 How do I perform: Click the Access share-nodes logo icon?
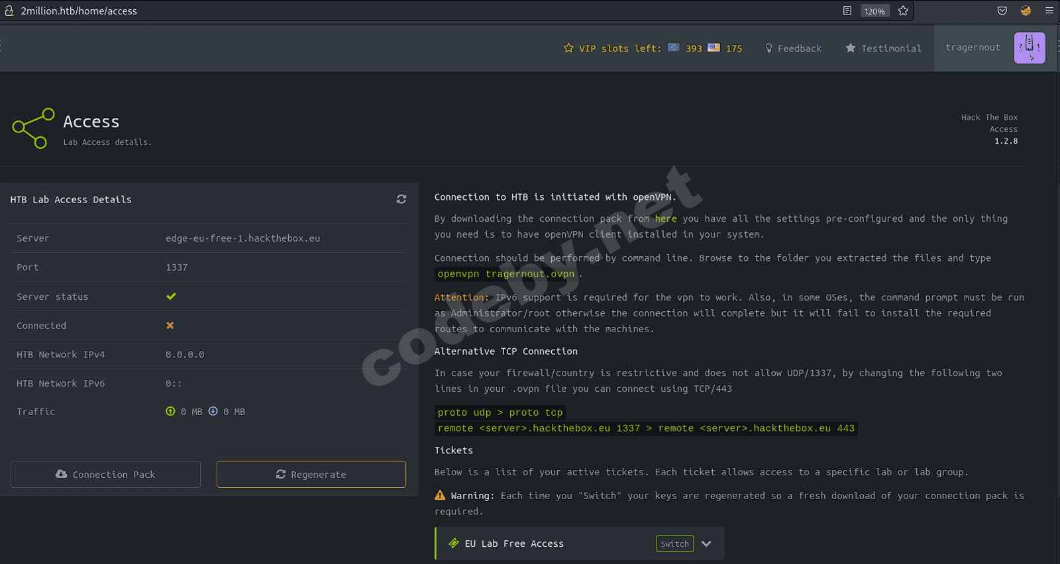point(33,128)
